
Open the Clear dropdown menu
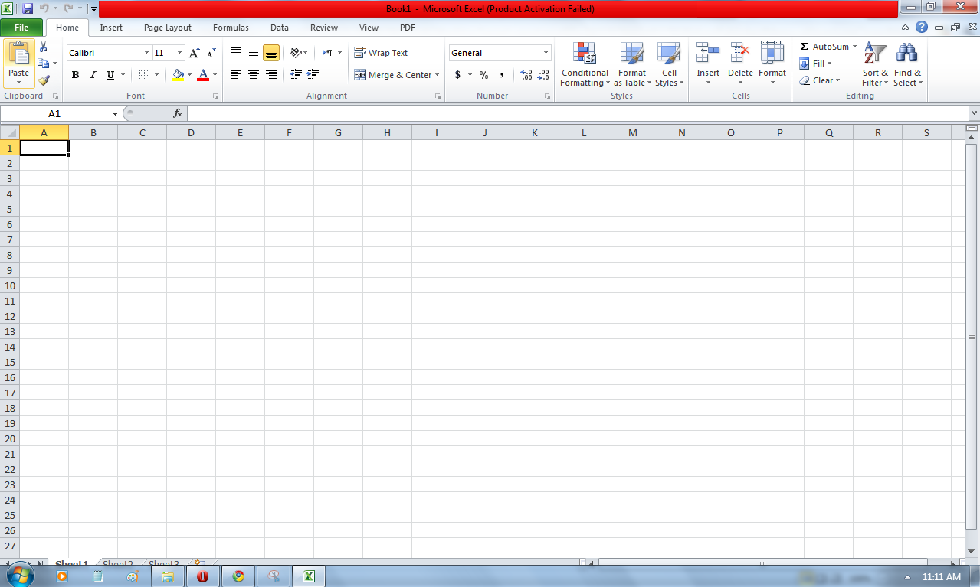821,80
